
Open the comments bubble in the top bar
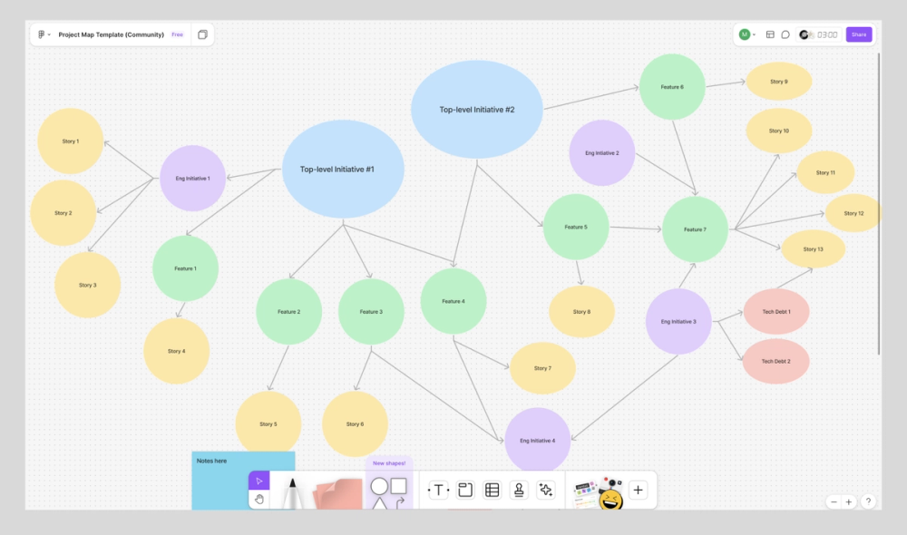tap(785, 34)
